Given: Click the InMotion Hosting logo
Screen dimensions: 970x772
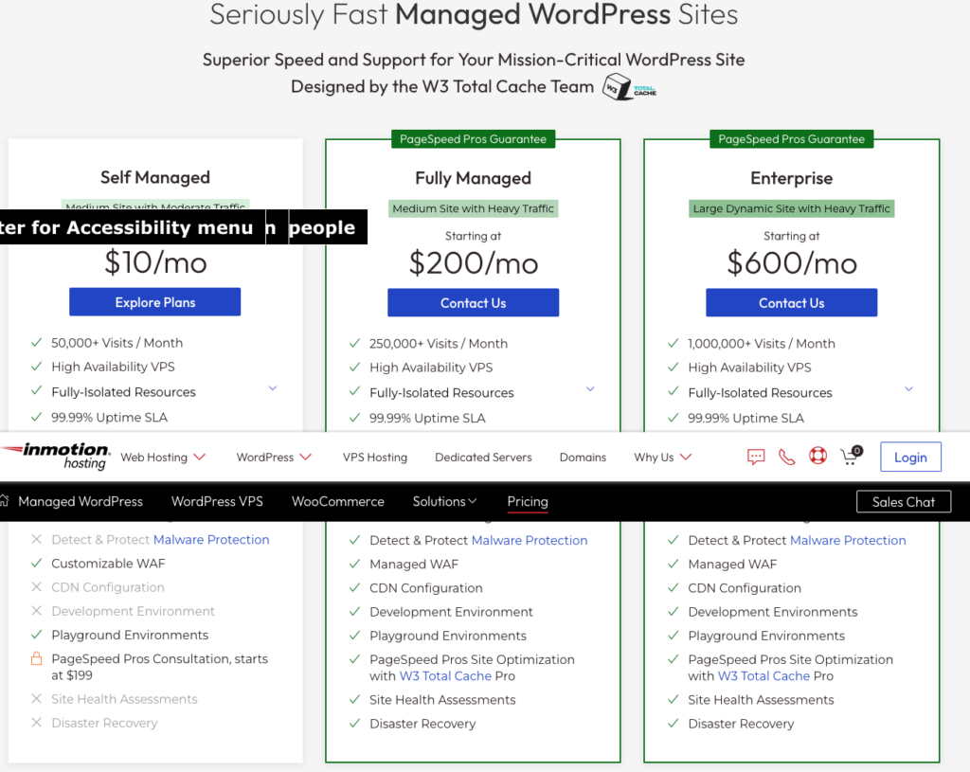Looking at the screenshot, I should tap(56, 456).
